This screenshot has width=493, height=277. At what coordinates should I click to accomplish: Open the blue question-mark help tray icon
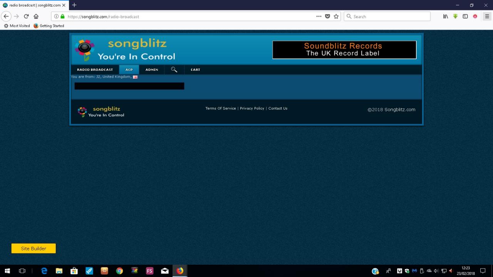(x=375, y=271)
